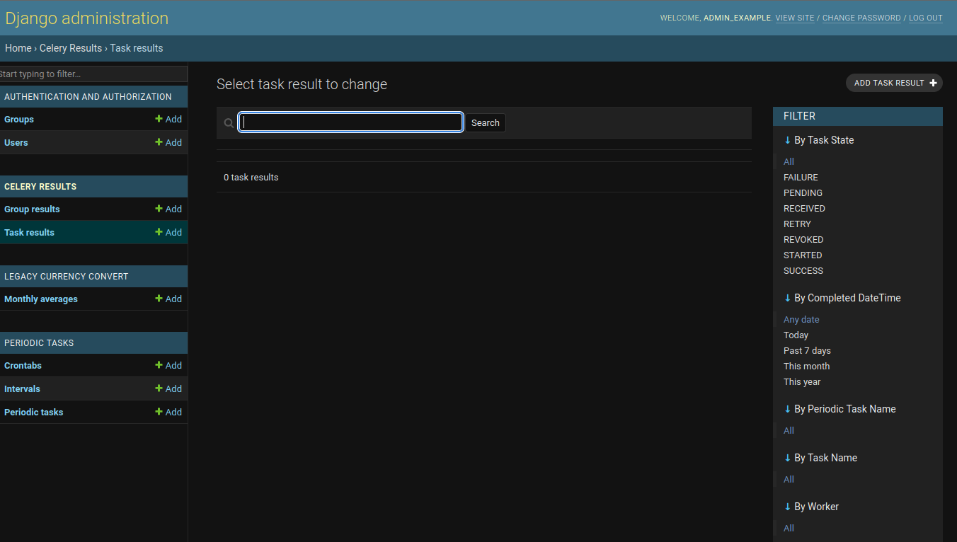
Task: Open Home from the breadcrumb
Action: 18,47
